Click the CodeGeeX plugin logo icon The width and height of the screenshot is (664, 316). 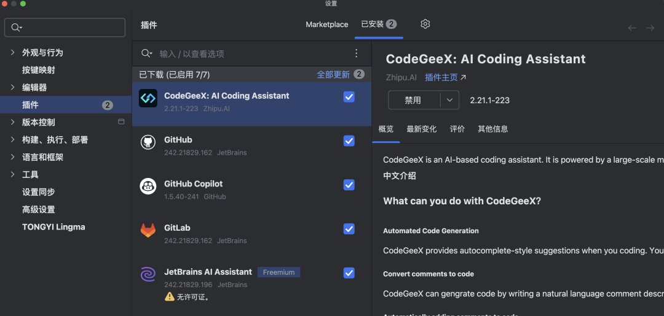148,98
